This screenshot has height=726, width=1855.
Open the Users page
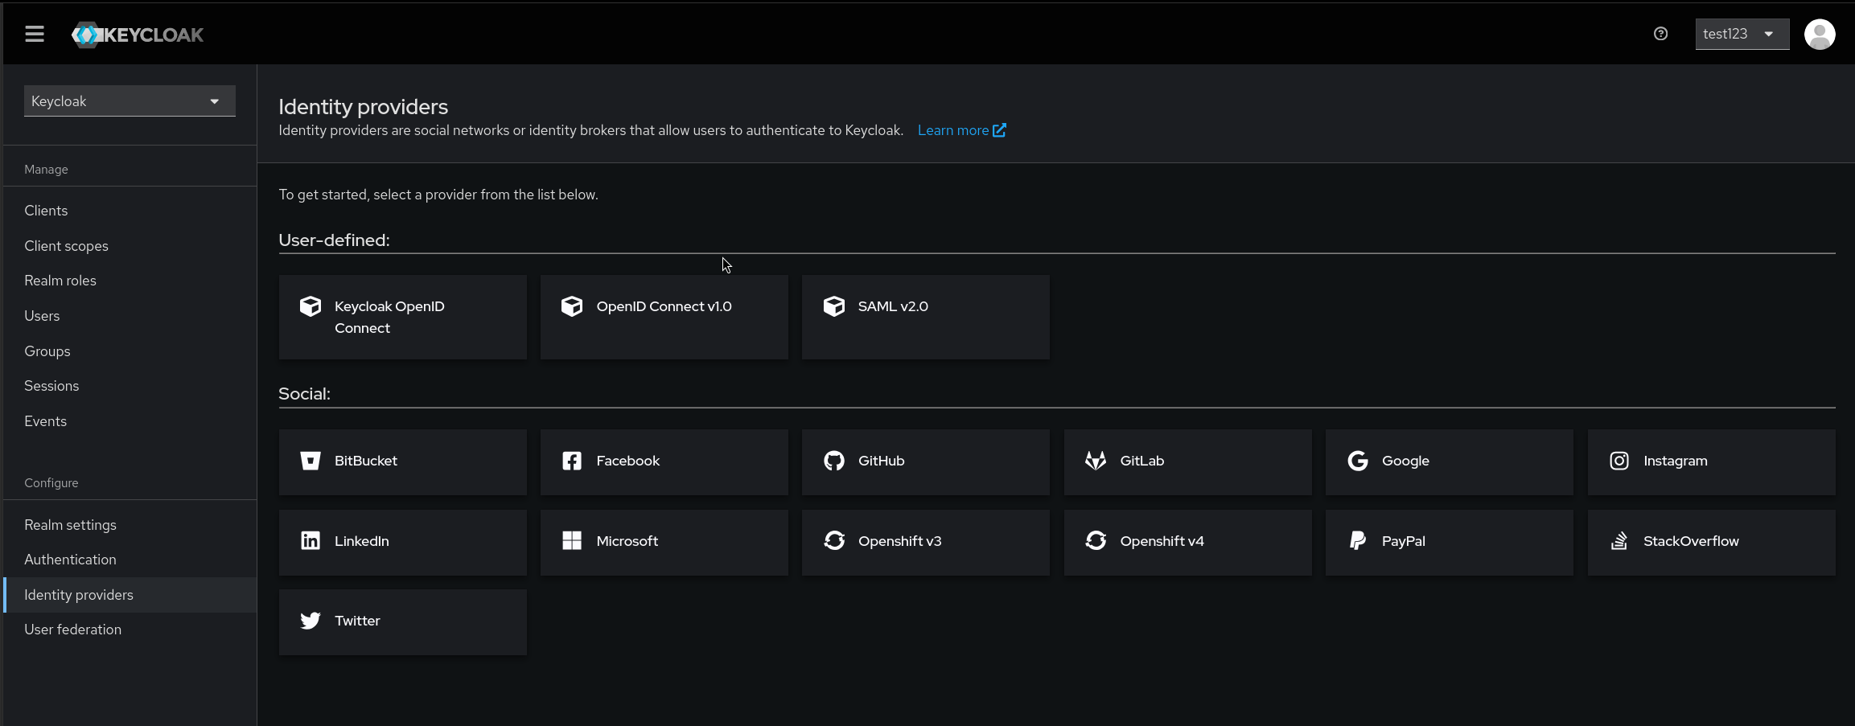click(42, 316)
